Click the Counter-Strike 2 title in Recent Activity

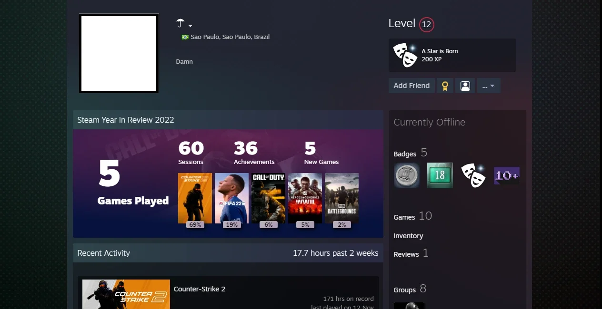[200, 289]
